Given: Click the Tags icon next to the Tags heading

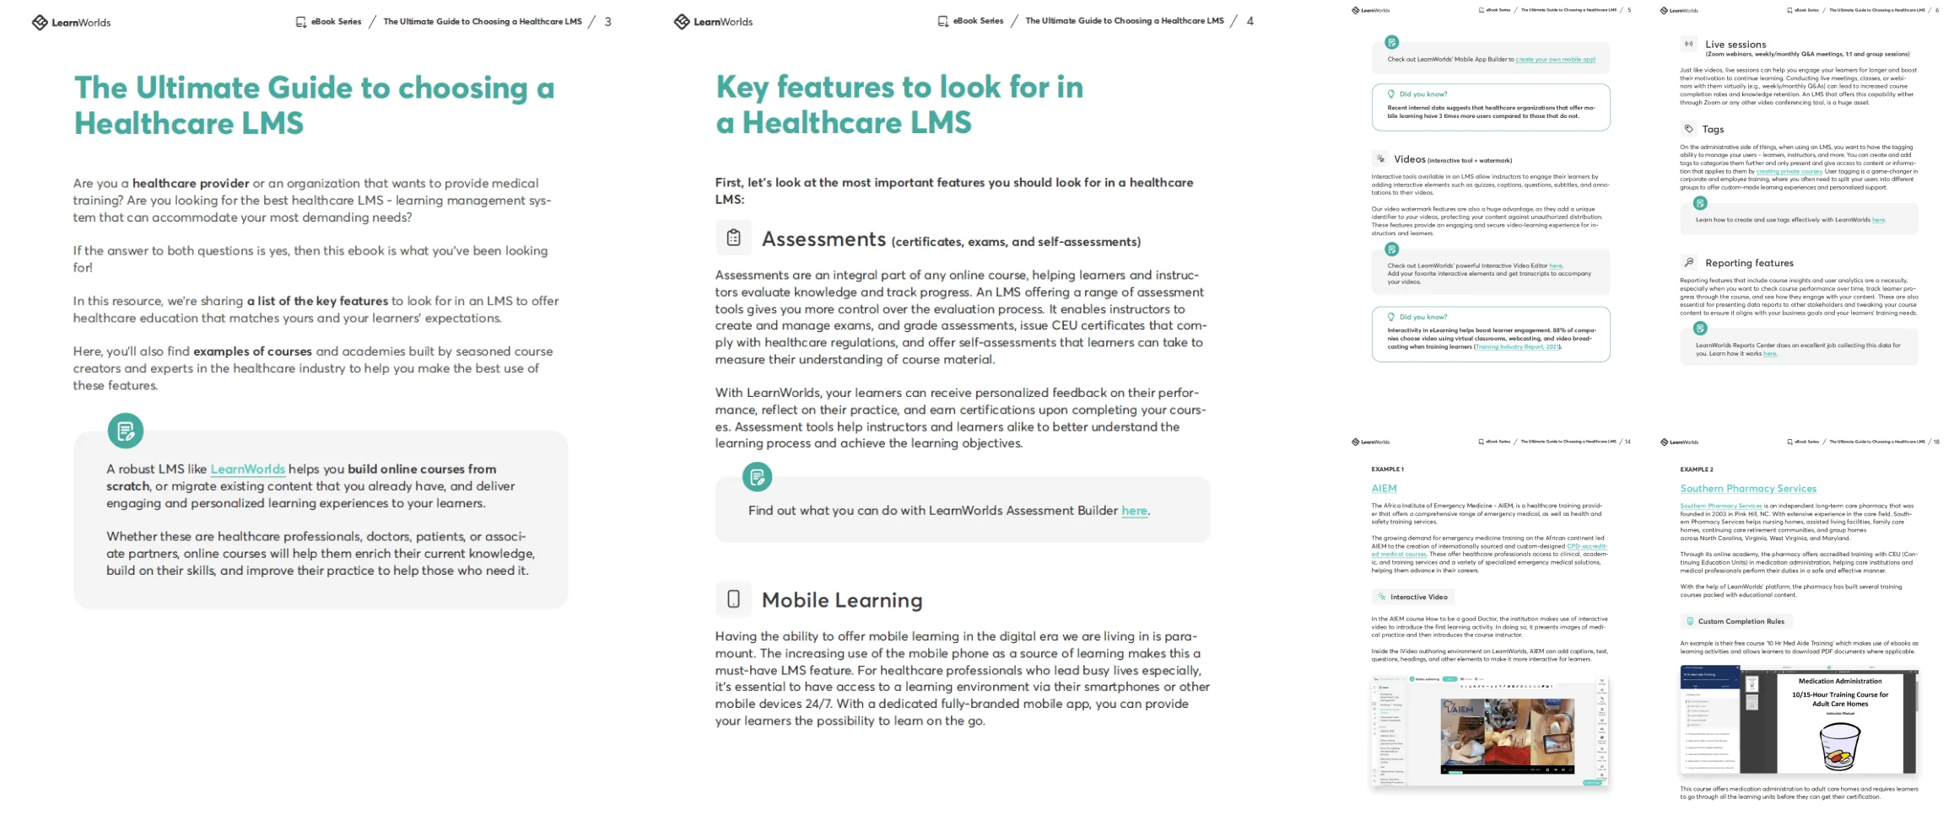Looking at the screenshot, I should [x=1689, y=129].
